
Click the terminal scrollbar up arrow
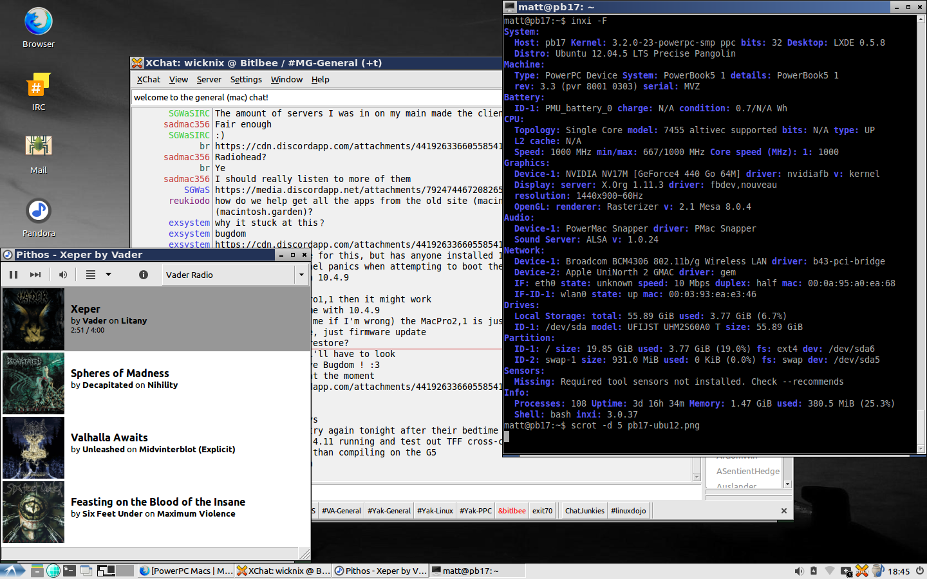coord(921,20)
